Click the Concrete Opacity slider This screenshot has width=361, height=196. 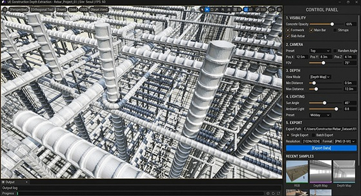[326, 24]
